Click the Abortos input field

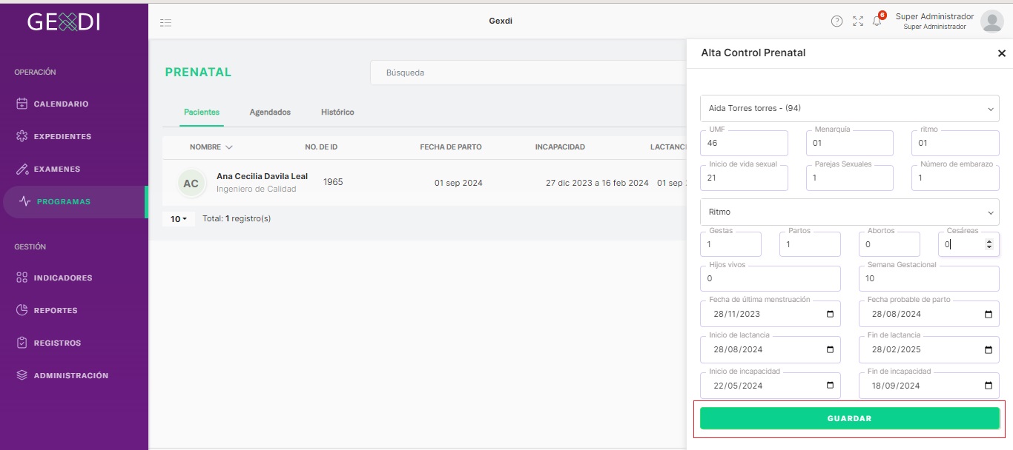click(x=889, y=244)
